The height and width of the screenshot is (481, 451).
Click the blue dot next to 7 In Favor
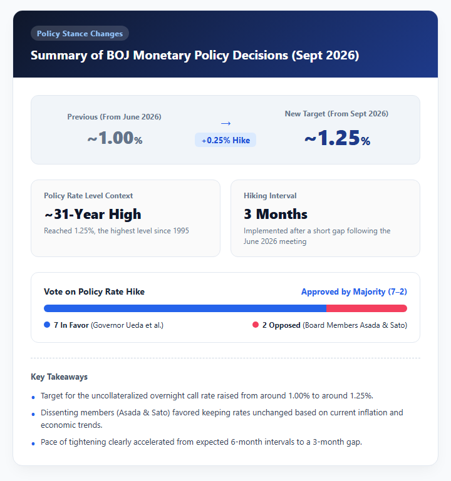tap(47, 325)
